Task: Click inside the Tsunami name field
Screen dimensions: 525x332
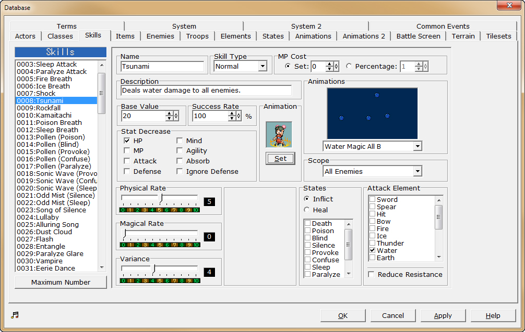Action: tap(162, 67)
